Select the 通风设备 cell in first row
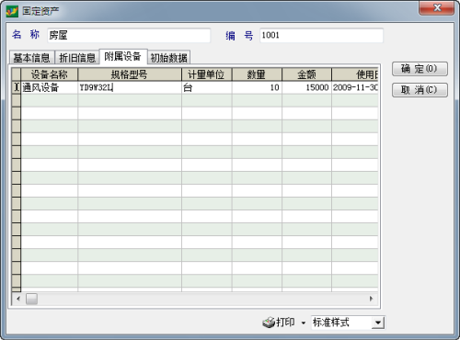 click(50, 87)
